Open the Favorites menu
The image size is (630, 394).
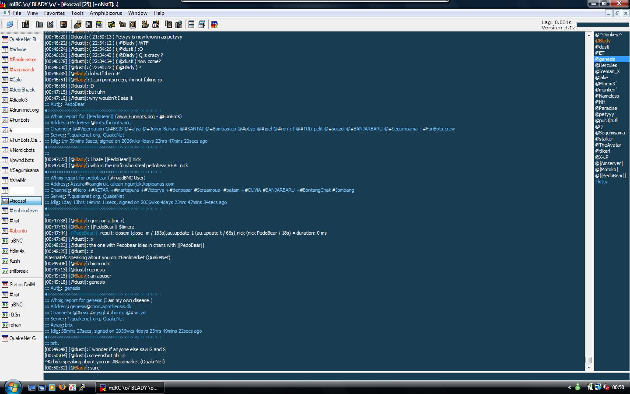(x=54, y=13)
